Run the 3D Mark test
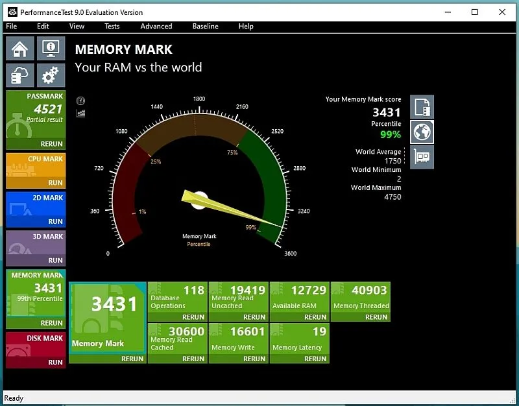The image size is (519, 406). click(55, 260)
